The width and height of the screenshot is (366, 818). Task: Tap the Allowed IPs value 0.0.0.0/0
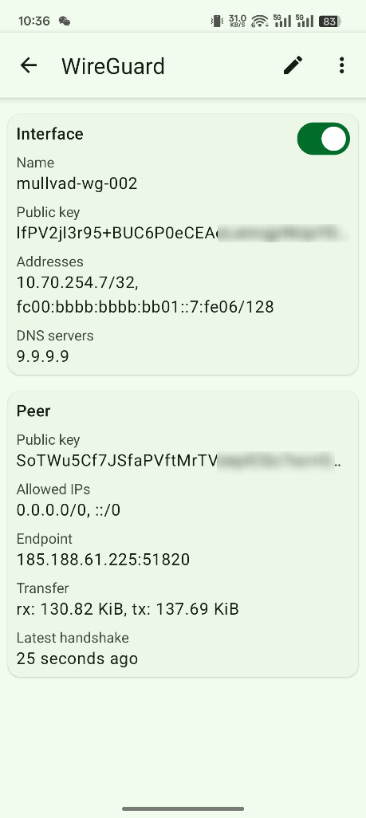pos(69,510)
